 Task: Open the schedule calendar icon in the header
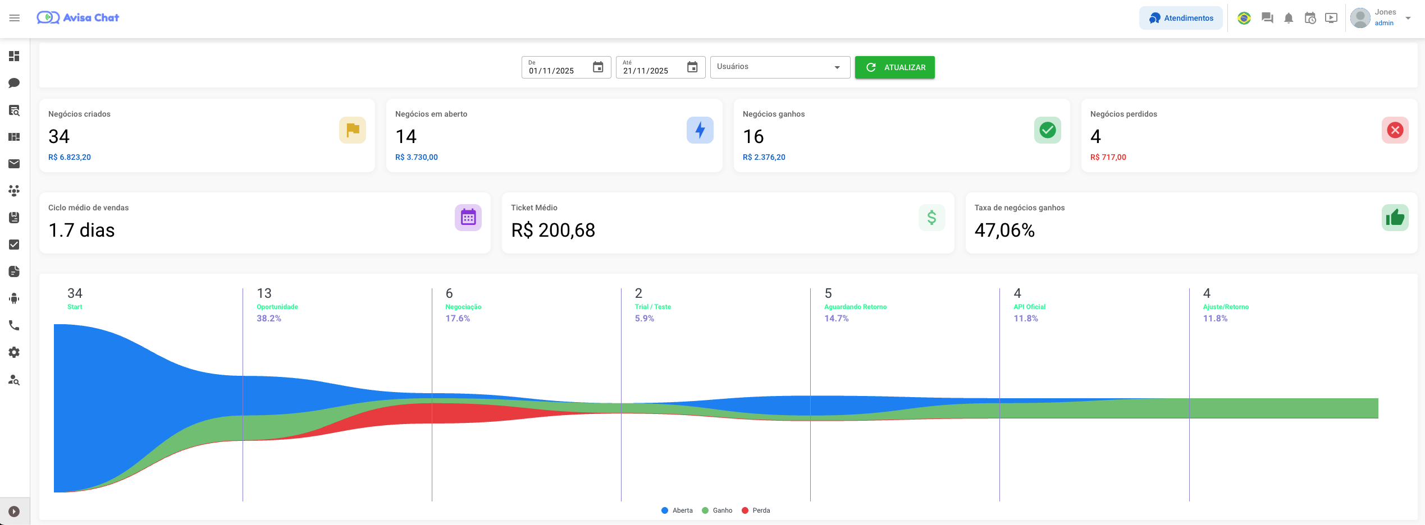1310,18
